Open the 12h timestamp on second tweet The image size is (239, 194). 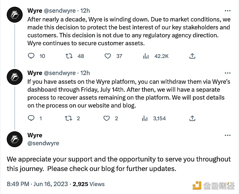coord(85,73)
